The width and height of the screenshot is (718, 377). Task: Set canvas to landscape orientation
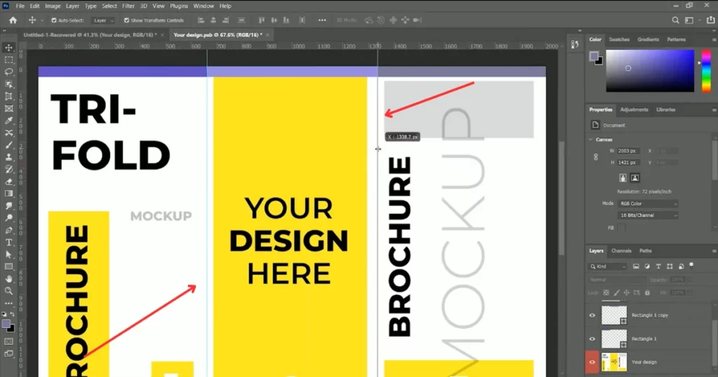(635, 177)
